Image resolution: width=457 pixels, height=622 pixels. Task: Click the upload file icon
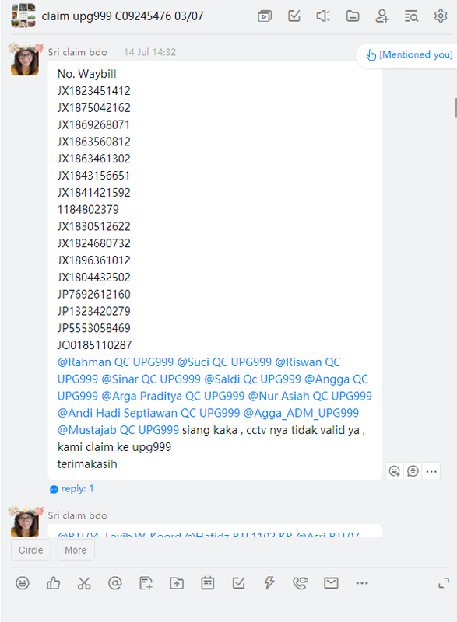pyautogui.click(x=177, y=583)
